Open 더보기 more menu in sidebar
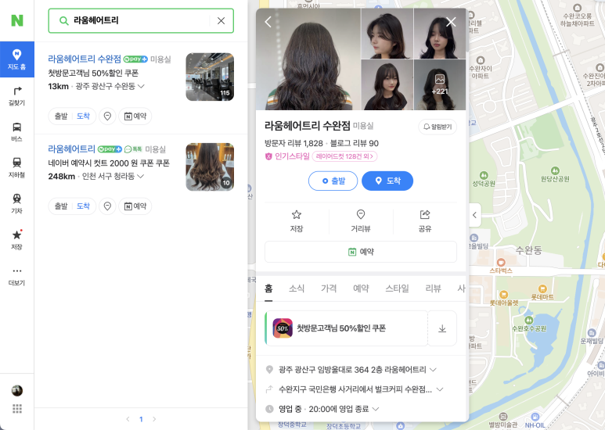 click(x=17, y=276)
